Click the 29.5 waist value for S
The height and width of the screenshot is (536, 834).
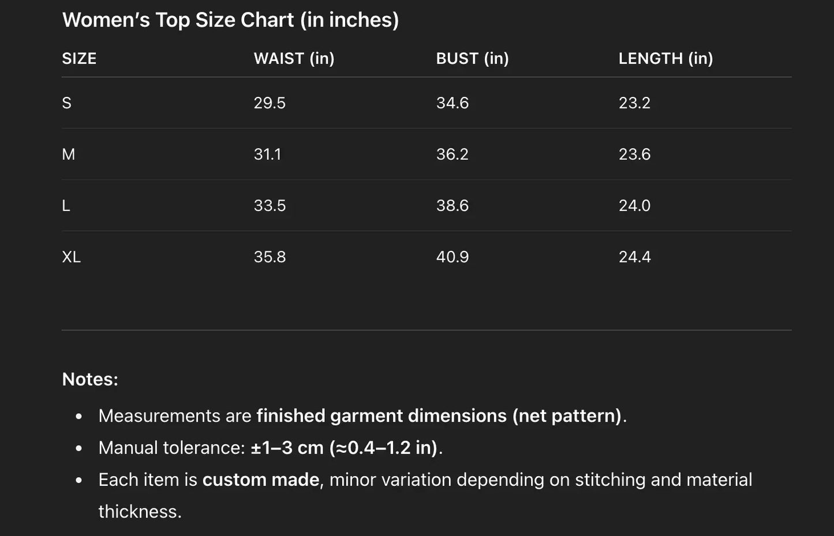[270, 103]
